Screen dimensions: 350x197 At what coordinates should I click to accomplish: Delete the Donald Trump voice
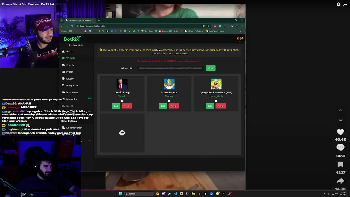point(127,106)
